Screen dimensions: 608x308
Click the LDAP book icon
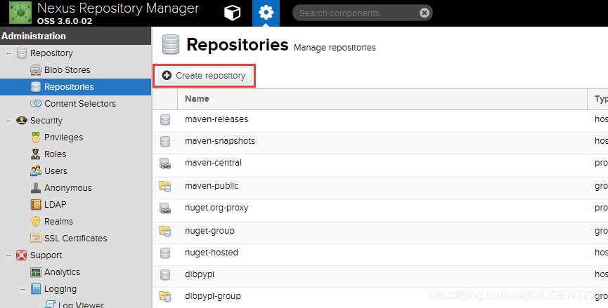click(x=36, y=205)
